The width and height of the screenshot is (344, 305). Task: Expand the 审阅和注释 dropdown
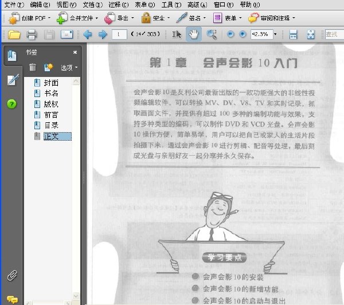pyautogui.click(x=294, y=18)
